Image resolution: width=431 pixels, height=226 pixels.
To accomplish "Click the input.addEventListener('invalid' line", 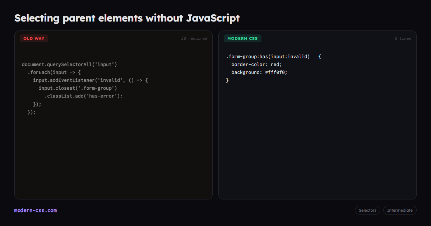I will (91, 80).
